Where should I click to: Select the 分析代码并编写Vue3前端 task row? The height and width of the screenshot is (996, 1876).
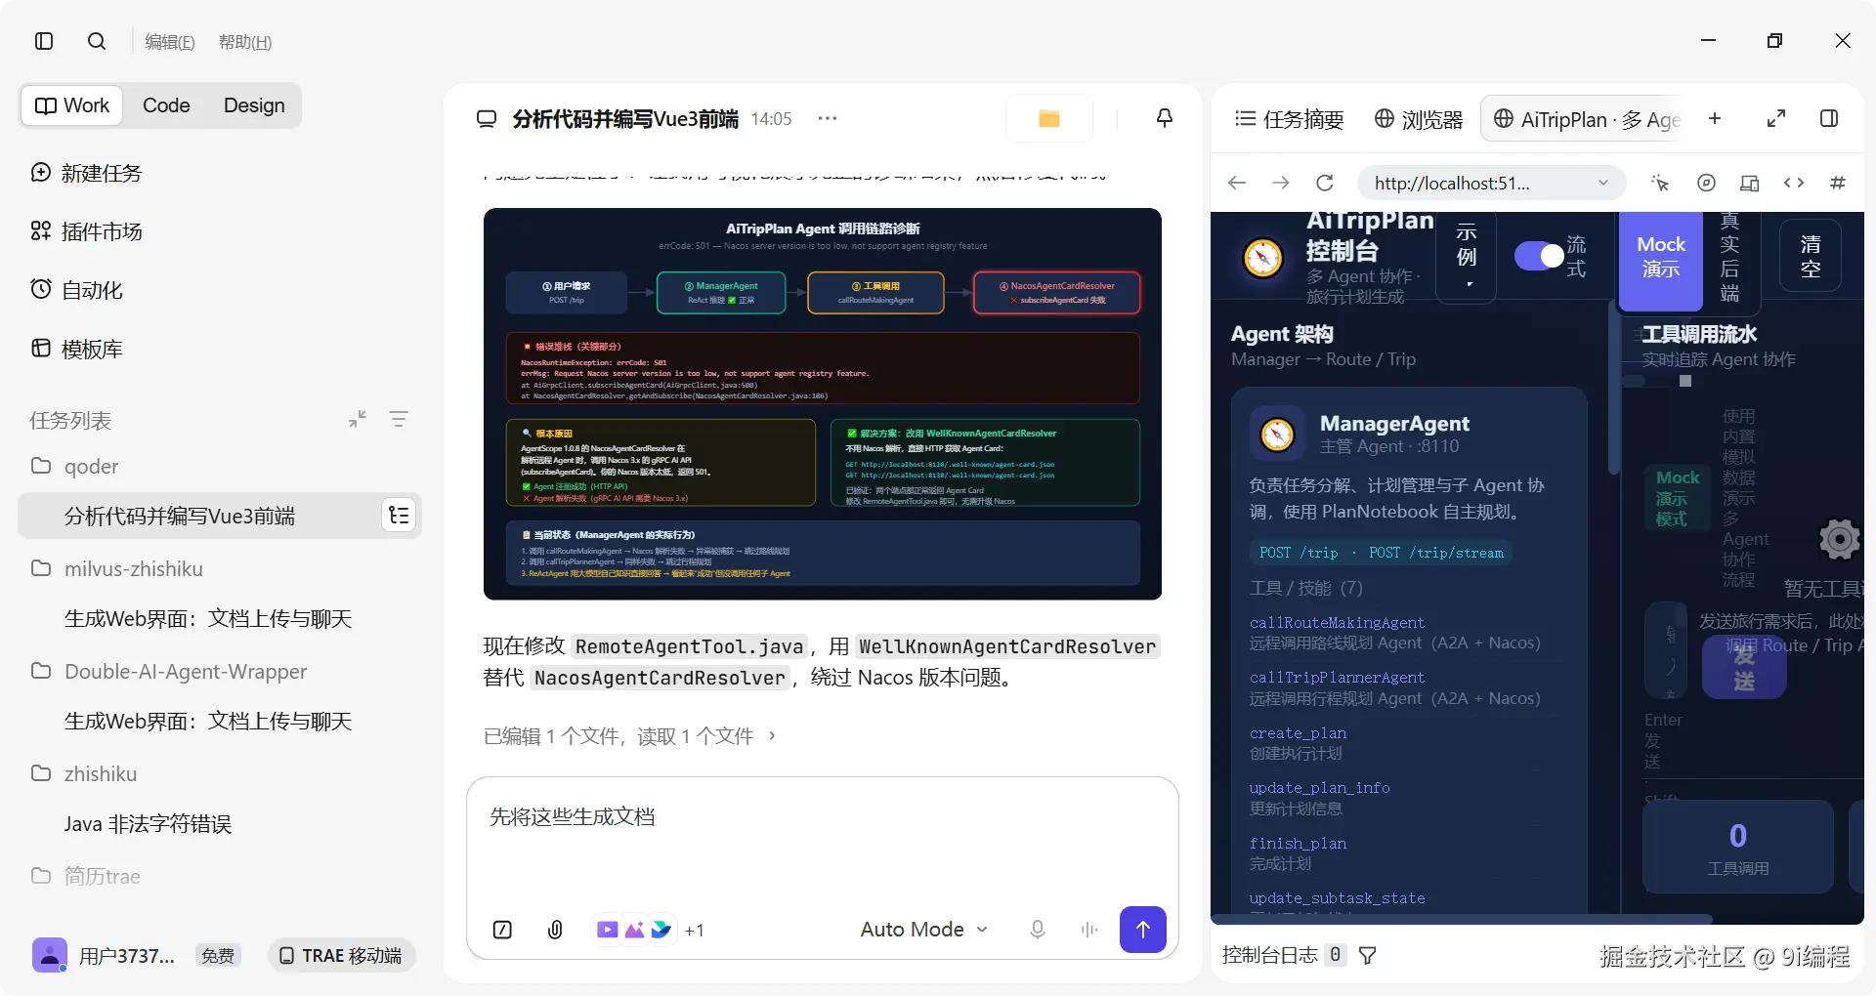tap(220, 516)
